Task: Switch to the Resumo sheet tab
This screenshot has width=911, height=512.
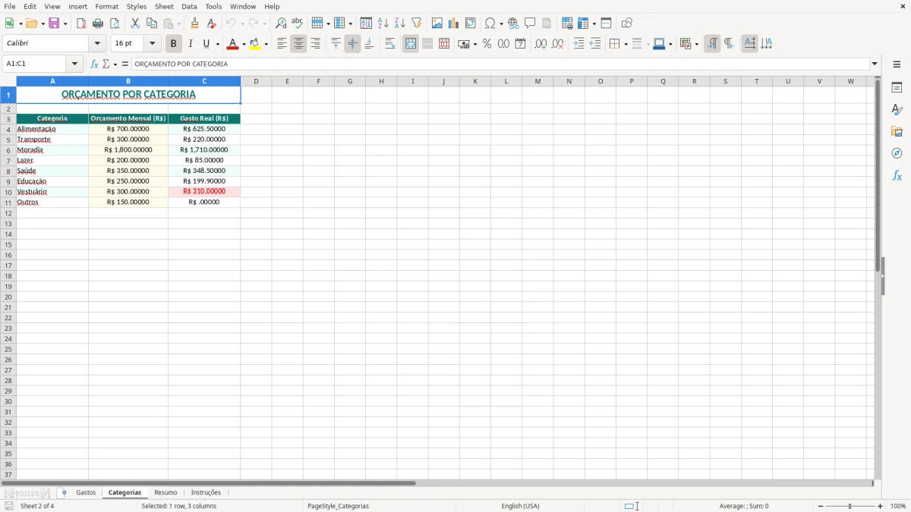Action: pos(165,493)
